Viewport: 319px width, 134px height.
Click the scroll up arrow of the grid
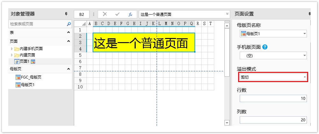(x=227, y=26)
